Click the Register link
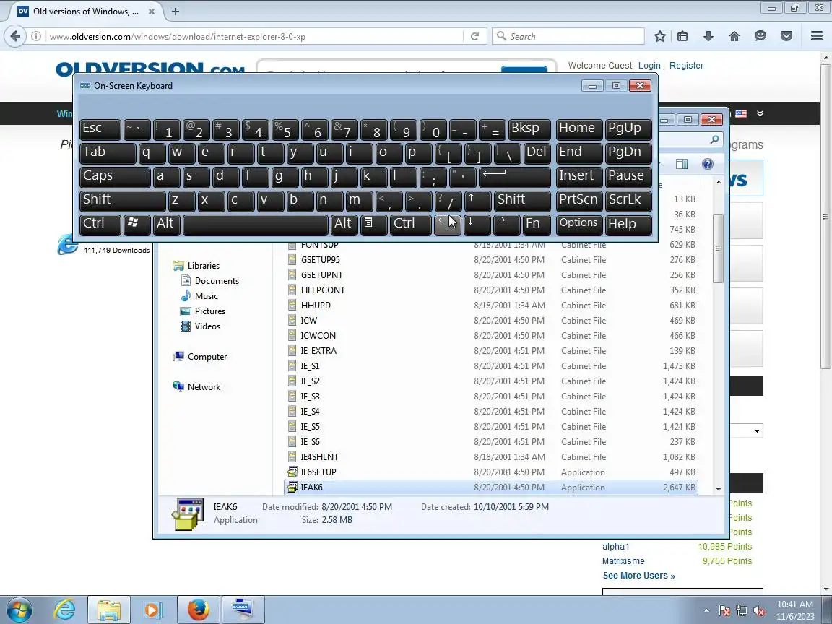 686,65
